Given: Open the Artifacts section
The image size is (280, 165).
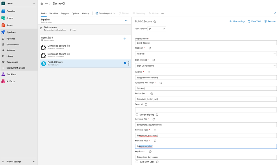Looking at the screenshot, I should pyautogui.click(x=11, y=81).
